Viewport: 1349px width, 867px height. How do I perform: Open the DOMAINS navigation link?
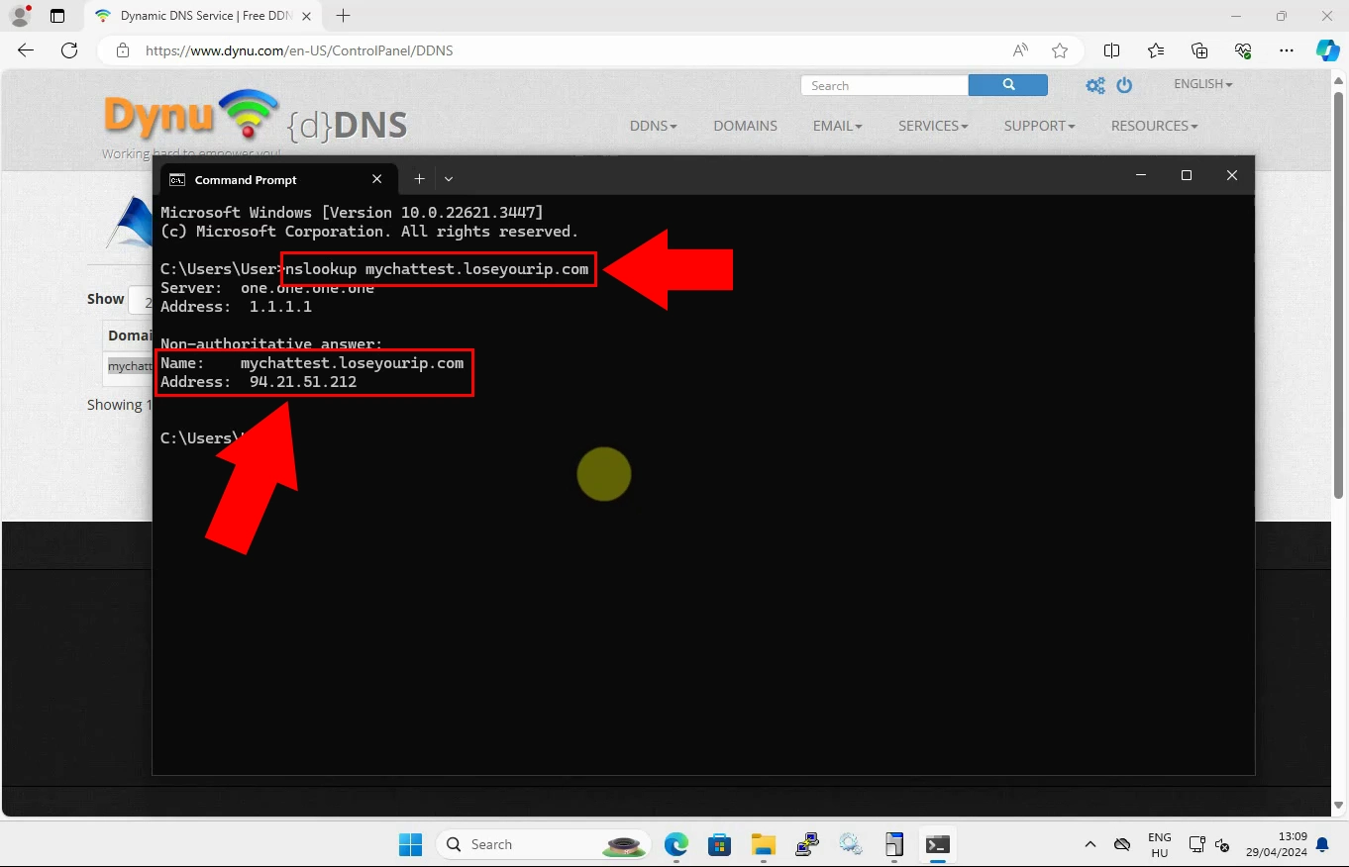pyautogui.click(x=745, y=126)
